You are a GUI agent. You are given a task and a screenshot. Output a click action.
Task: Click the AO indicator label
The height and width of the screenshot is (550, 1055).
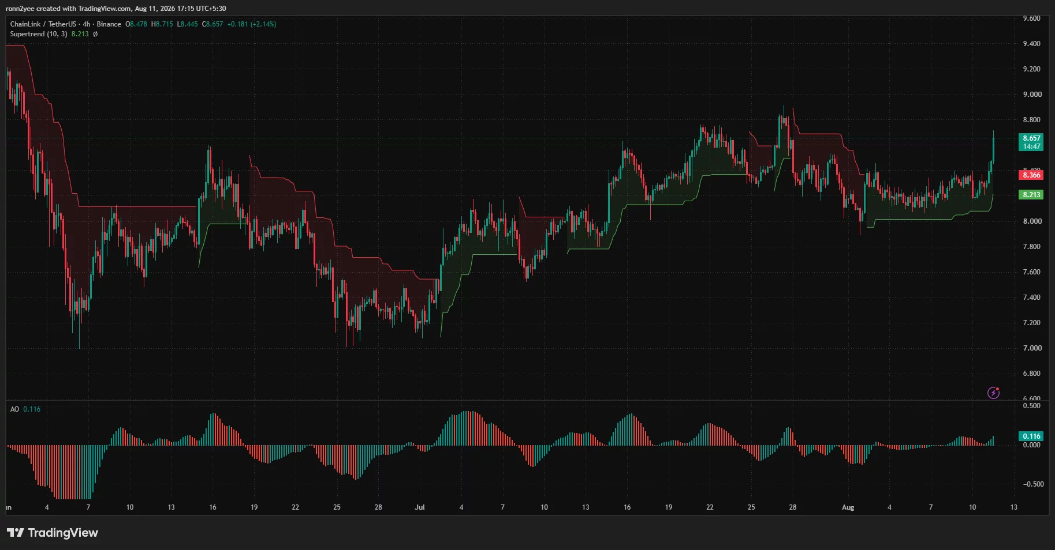click(14, 409)
